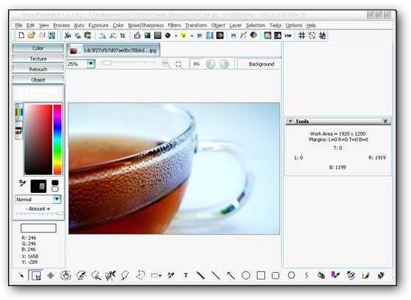The image size is (411, 300).
Task: Select the Text tool in bottom toolbar
Action: point(186,275)
